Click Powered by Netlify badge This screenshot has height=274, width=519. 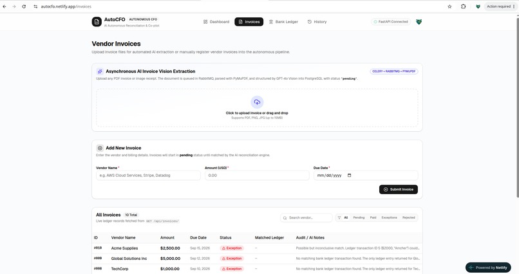pyautogui.click(x=488, y=268)
